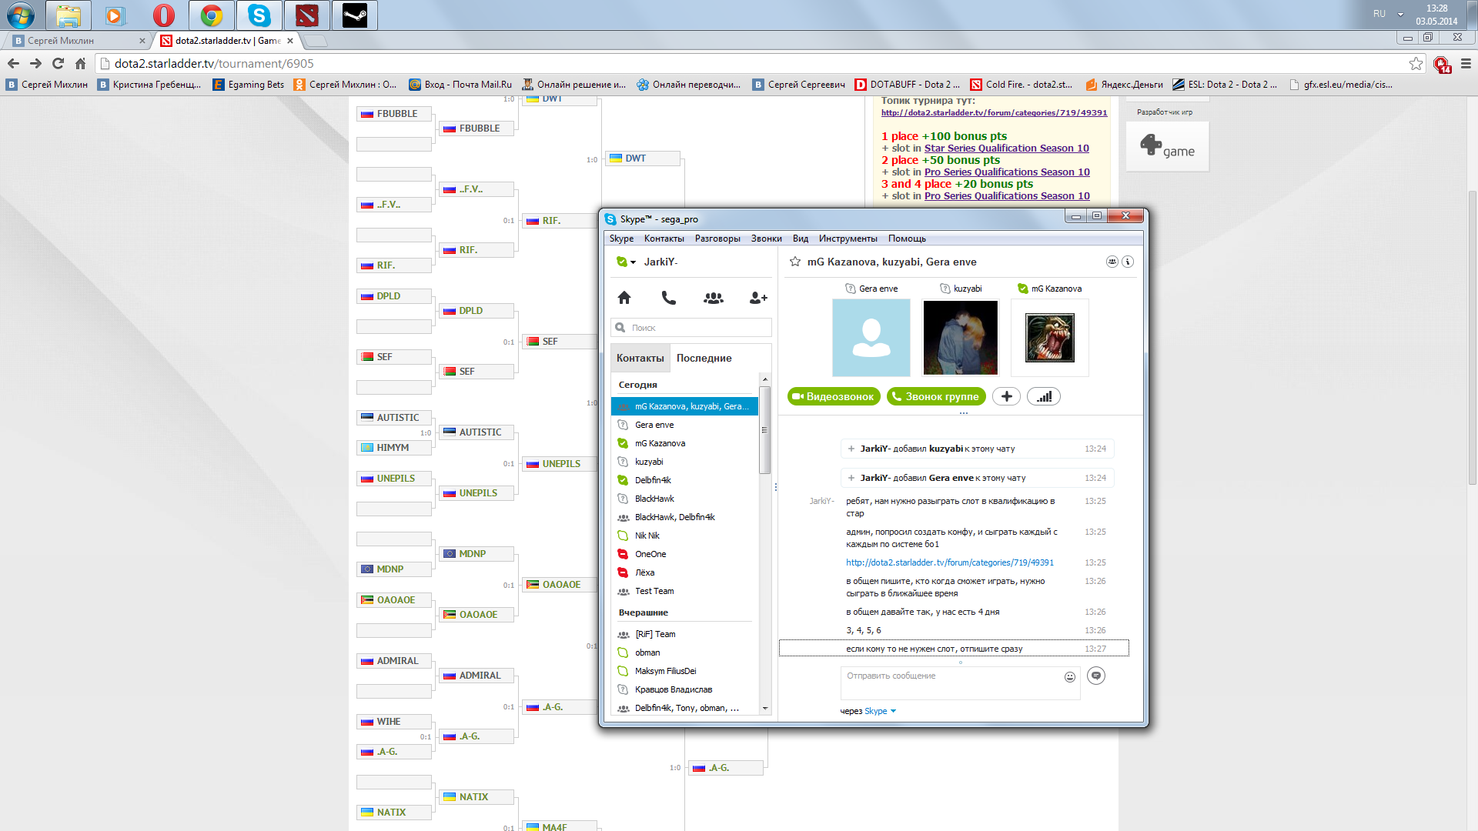The height and width of the screenshot is (831, 1478).
Task: Expand 'JarkiY- добавил Gera enve' event entry
Action: (x=851, y=478)
